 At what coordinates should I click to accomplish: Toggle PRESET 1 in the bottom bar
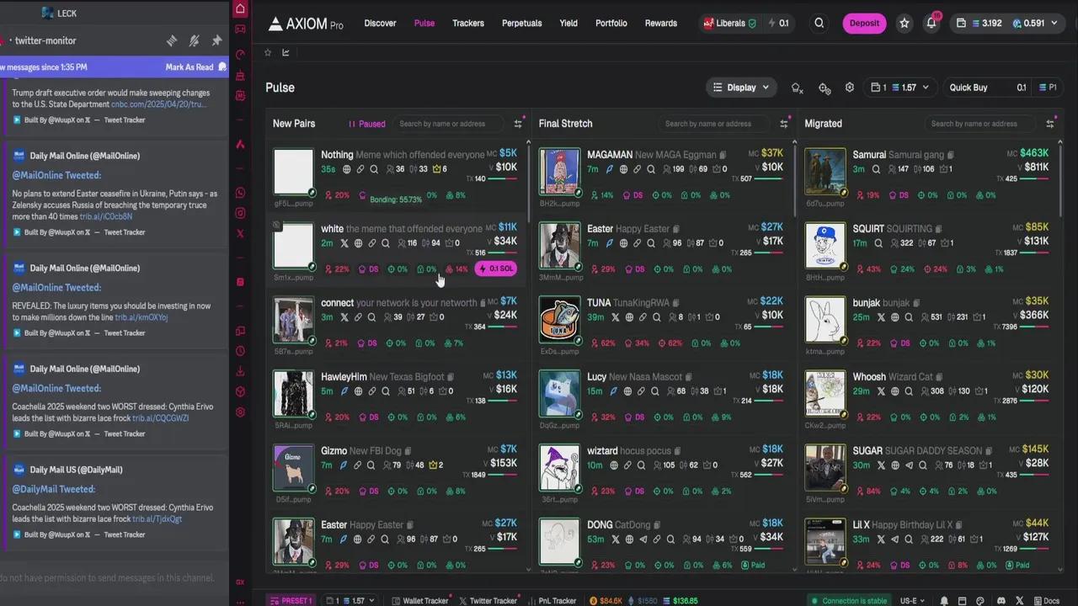pyautogui.click(x=291, y=601)
